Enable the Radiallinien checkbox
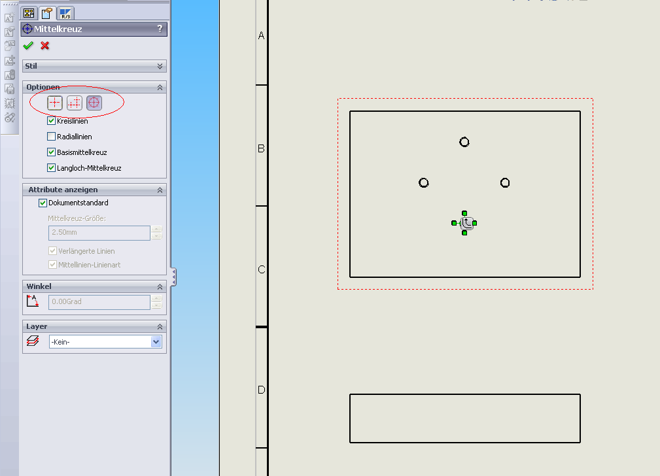This screenshot has height=476, width=660. coord(52,137)
